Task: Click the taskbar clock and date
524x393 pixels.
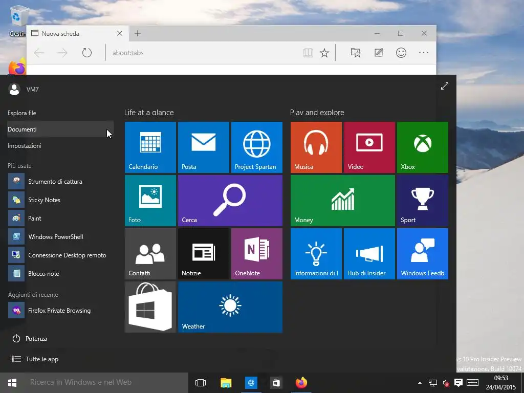Action: click(500, 383)
